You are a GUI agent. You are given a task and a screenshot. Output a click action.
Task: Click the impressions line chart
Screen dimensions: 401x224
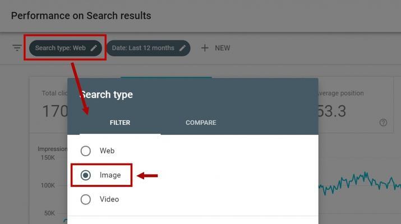(359, 183)
